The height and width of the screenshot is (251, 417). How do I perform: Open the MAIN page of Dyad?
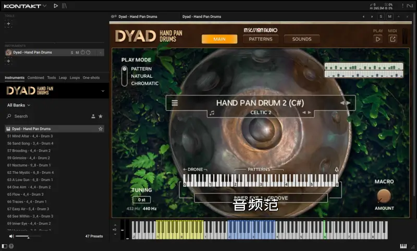pos(219,39)
